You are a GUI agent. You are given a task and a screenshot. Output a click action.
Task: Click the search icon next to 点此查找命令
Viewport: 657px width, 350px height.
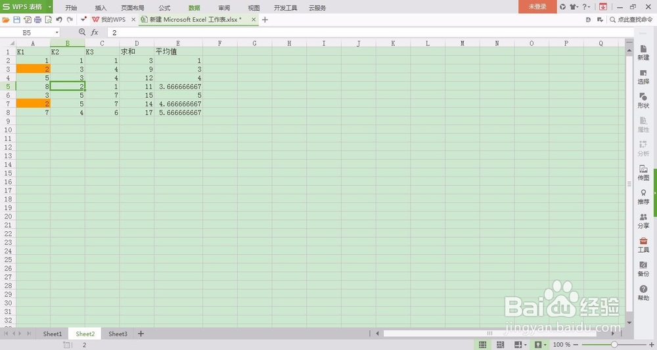[x=612, y=20]
